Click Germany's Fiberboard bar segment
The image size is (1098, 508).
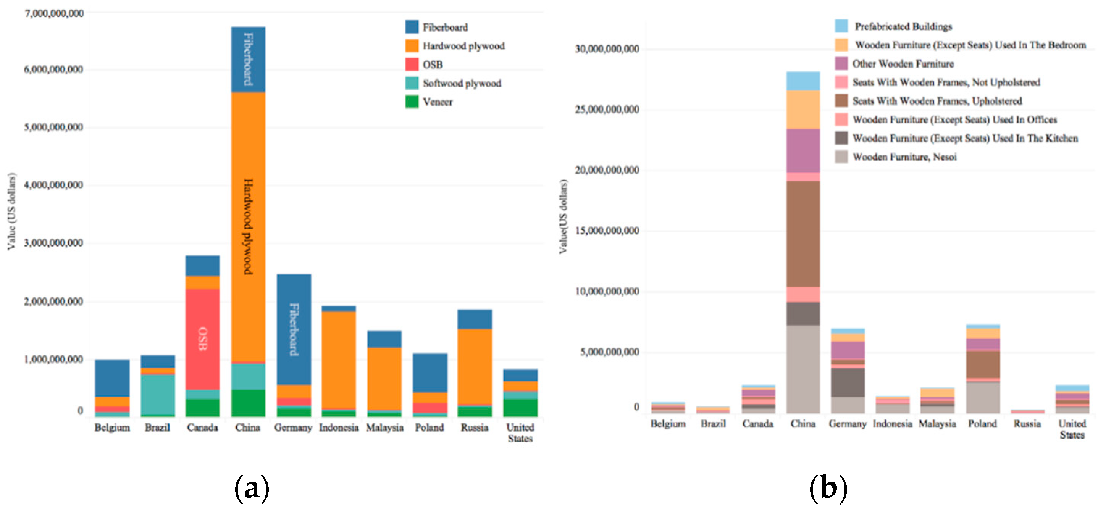pos(294,329)
